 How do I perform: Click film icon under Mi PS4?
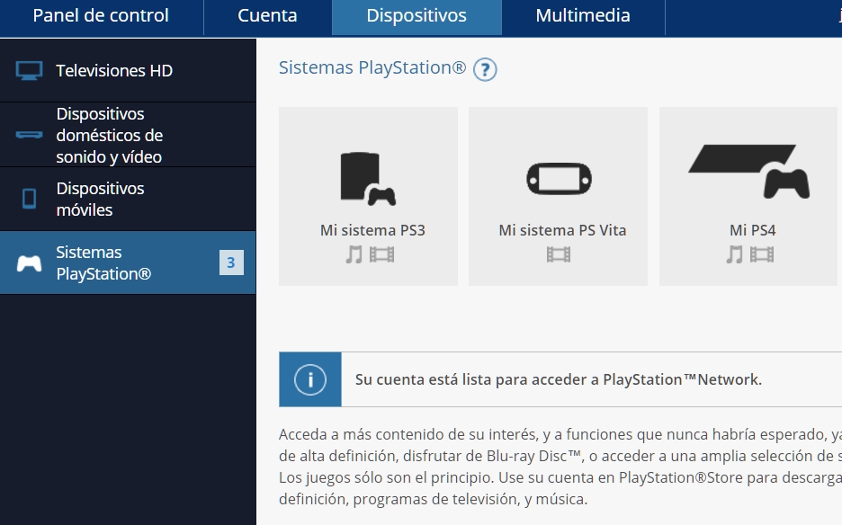[762, 254]
